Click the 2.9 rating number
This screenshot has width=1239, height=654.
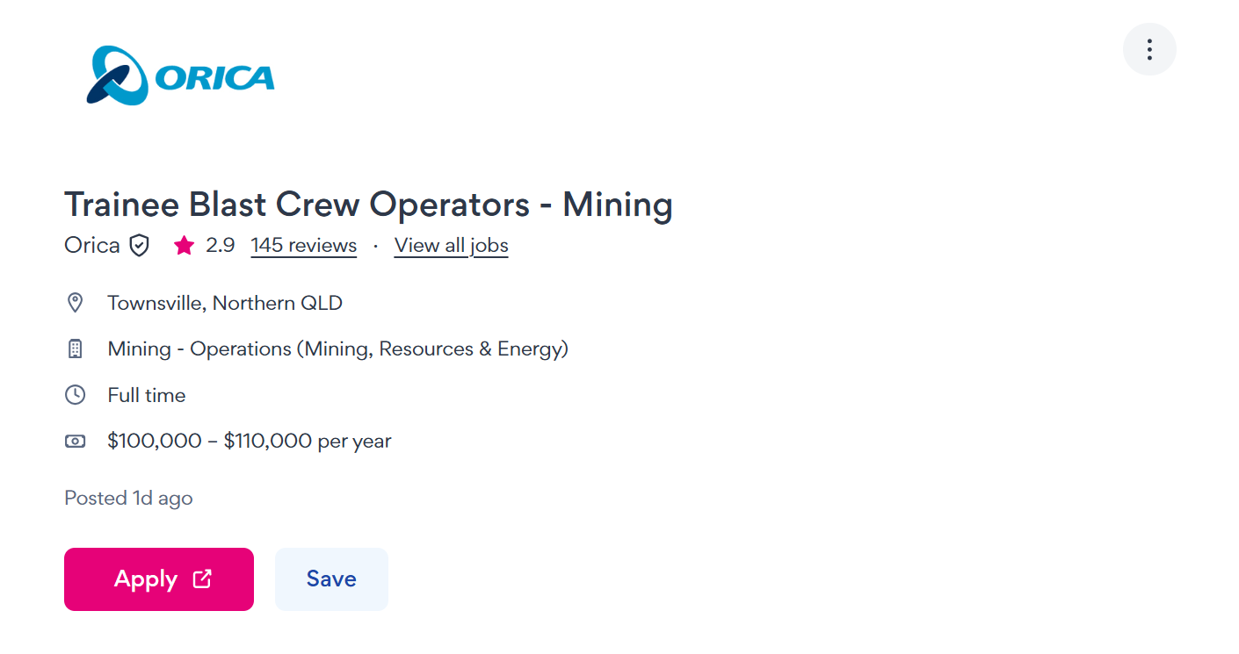tap(220, 246)
